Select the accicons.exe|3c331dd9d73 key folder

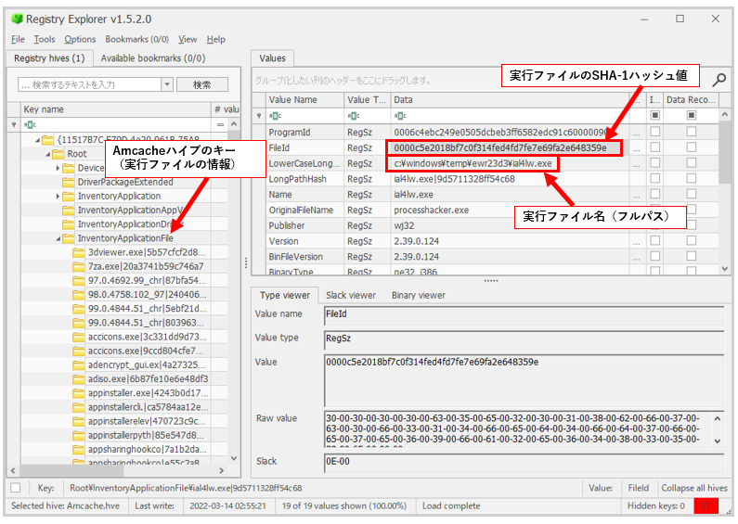pos(146,337)
